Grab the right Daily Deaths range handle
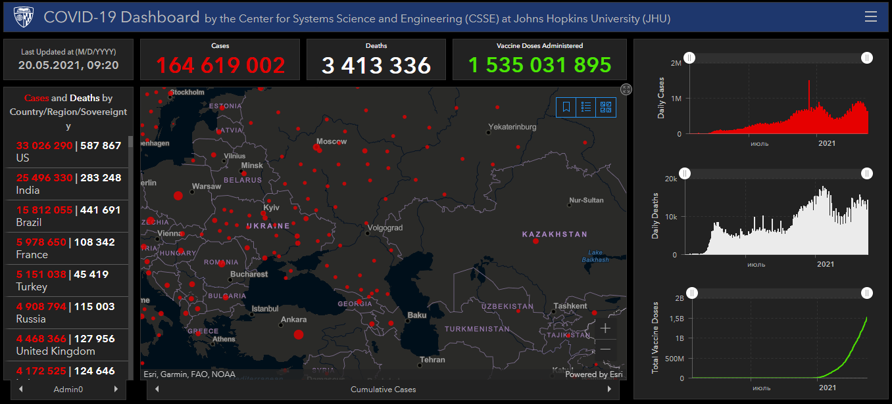 (x=867, y=173)
